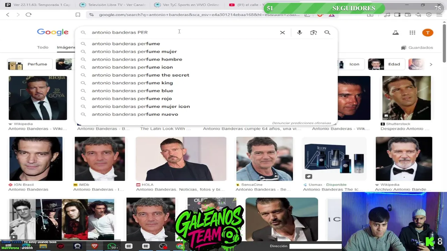This screenshot has height=251, width=447.
Task: Open the browser hamburger menu
Action: pos(439,15)
